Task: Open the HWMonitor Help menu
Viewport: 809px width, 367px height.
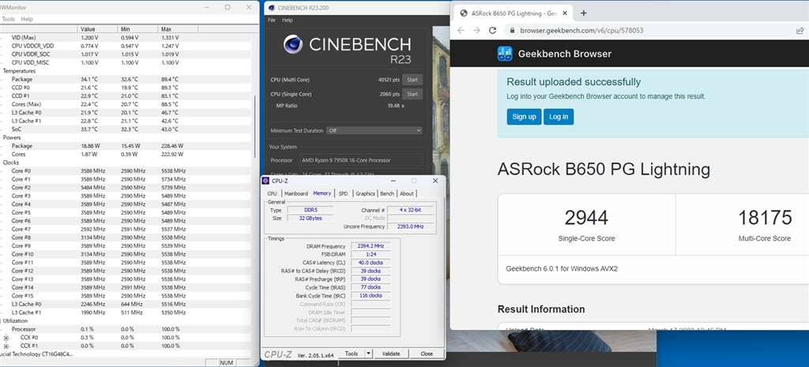Action: coord(27,19)
